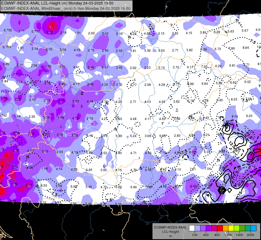Click the shear value 6.28
261x240 pixels.
coord(133,34)
